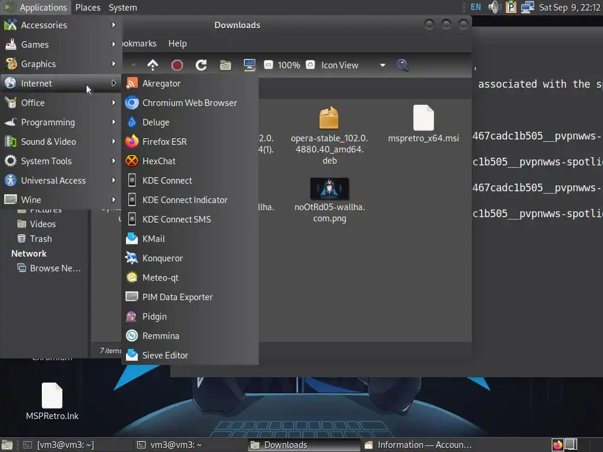Open the network tray icon
Viewport: 603px width, 452px height.
pyautogui.click(x=527, y=7)
